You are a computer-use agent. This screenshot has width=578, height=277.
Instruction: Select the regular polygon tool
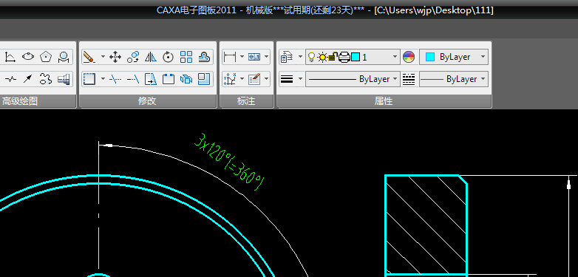click(46, 57)
